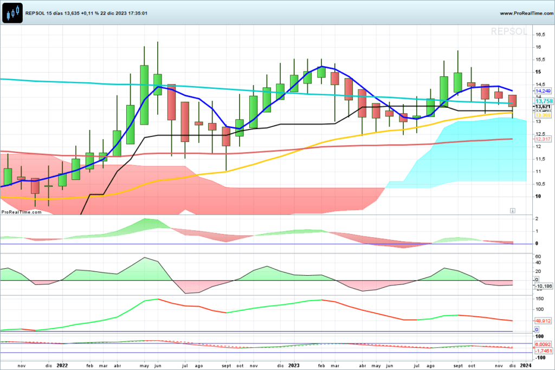Click the 11,5 price axis label
This screenshot has width=555, height=370.
pos(540,159)
